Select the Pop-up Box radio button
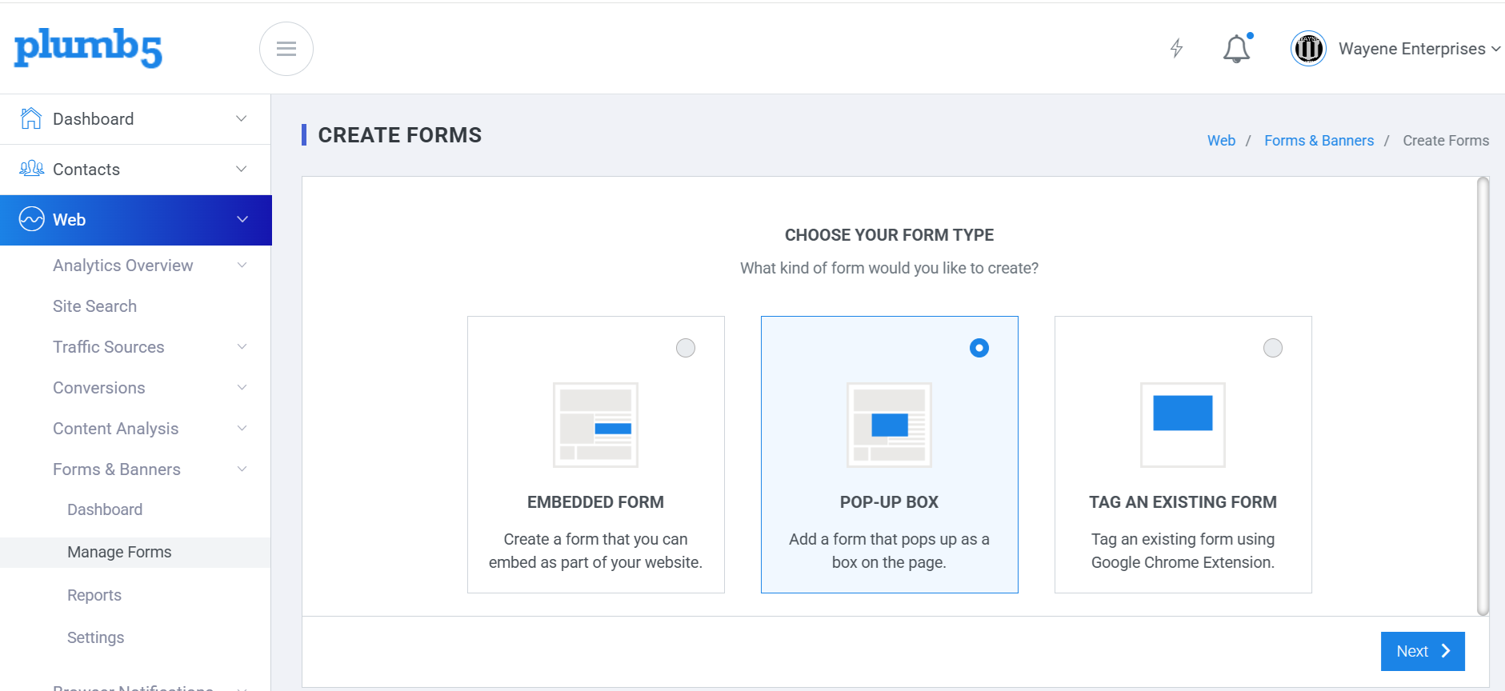 [979, 348]
